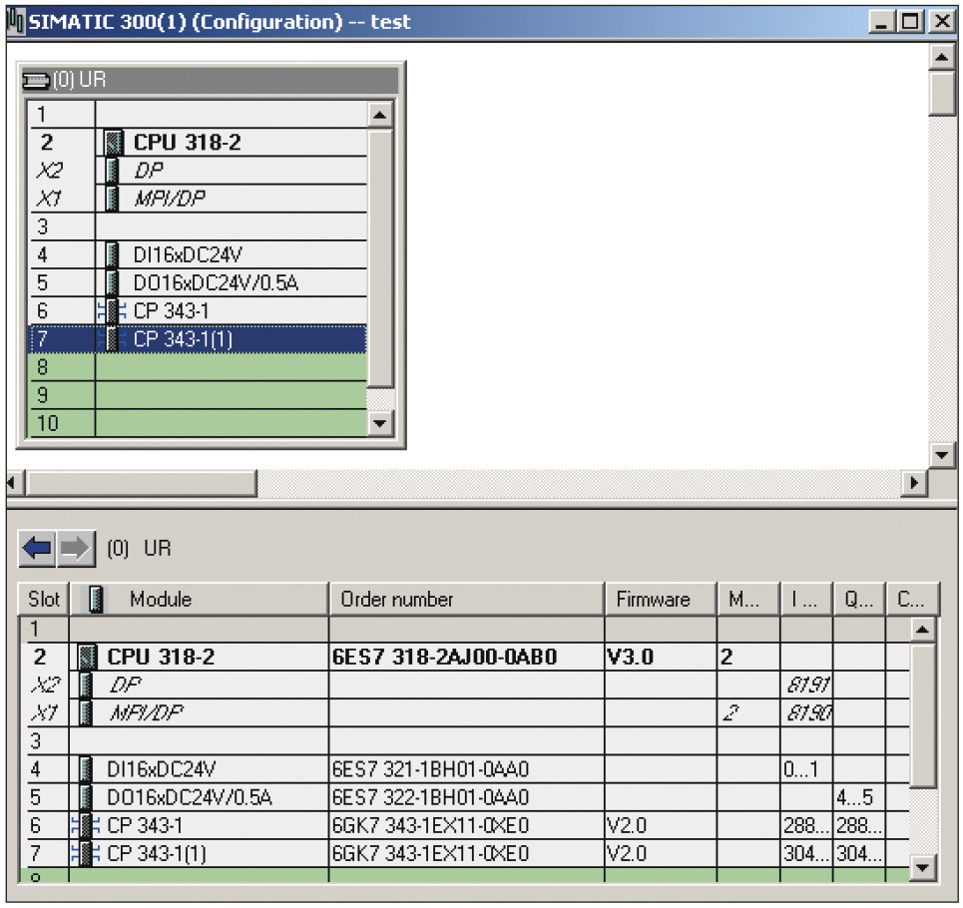Screen dimensions: 963x908
Task: Select the 6GK7 343-1EX11-0XE0 order number in slot 6 row
Action: [430, 826]
